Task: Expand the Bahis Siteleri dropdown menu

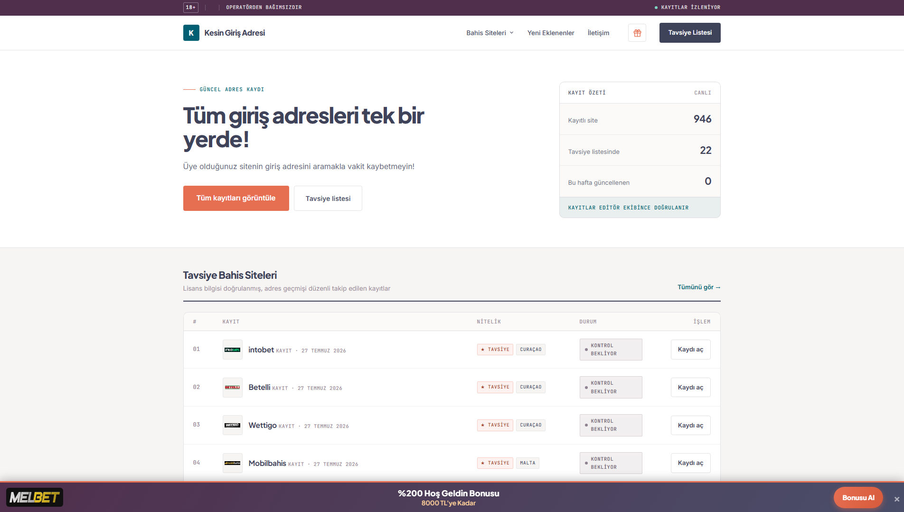Action: pos(490,33)
